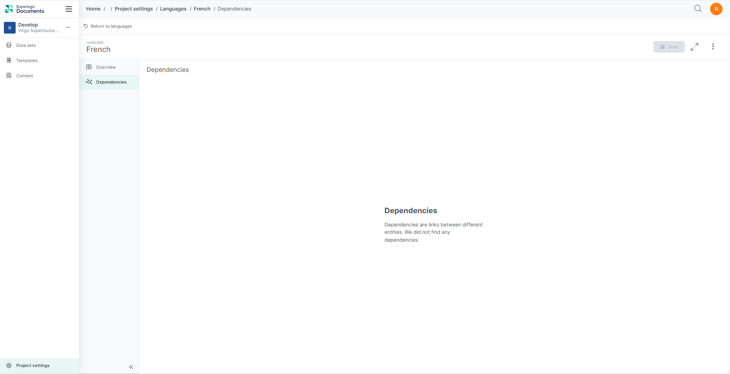Select the Dependencies tab

pyautogui.click(x=111, y=82)
